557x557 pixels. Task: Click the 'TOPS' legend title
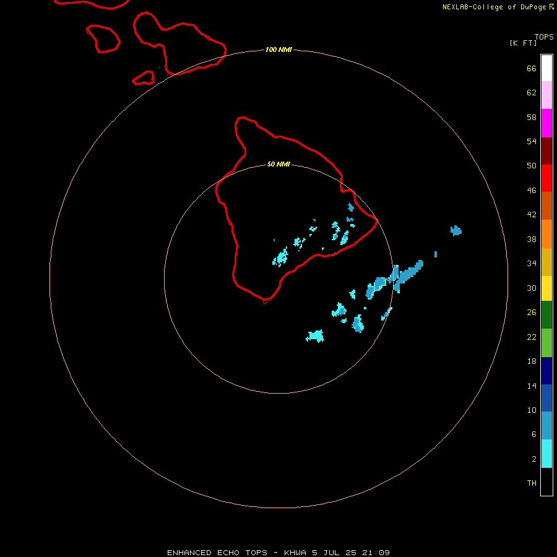click(x=544, y=37)
